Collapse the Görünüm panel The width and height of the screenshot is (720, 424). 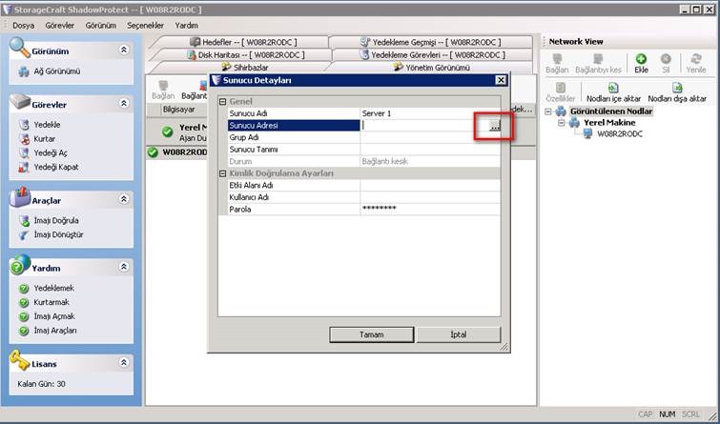pos(124,50)
